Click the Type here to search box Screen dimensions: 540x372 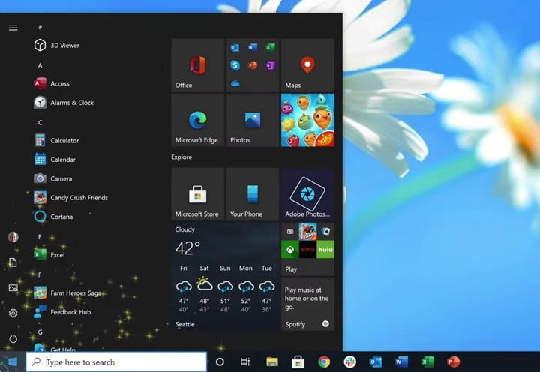click(x=116, y=361)
